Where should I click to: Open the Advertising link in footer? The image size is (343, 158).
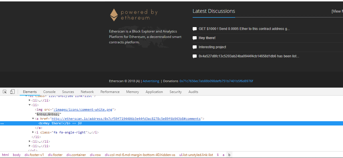pyautogui.click(x=151, y=81)
